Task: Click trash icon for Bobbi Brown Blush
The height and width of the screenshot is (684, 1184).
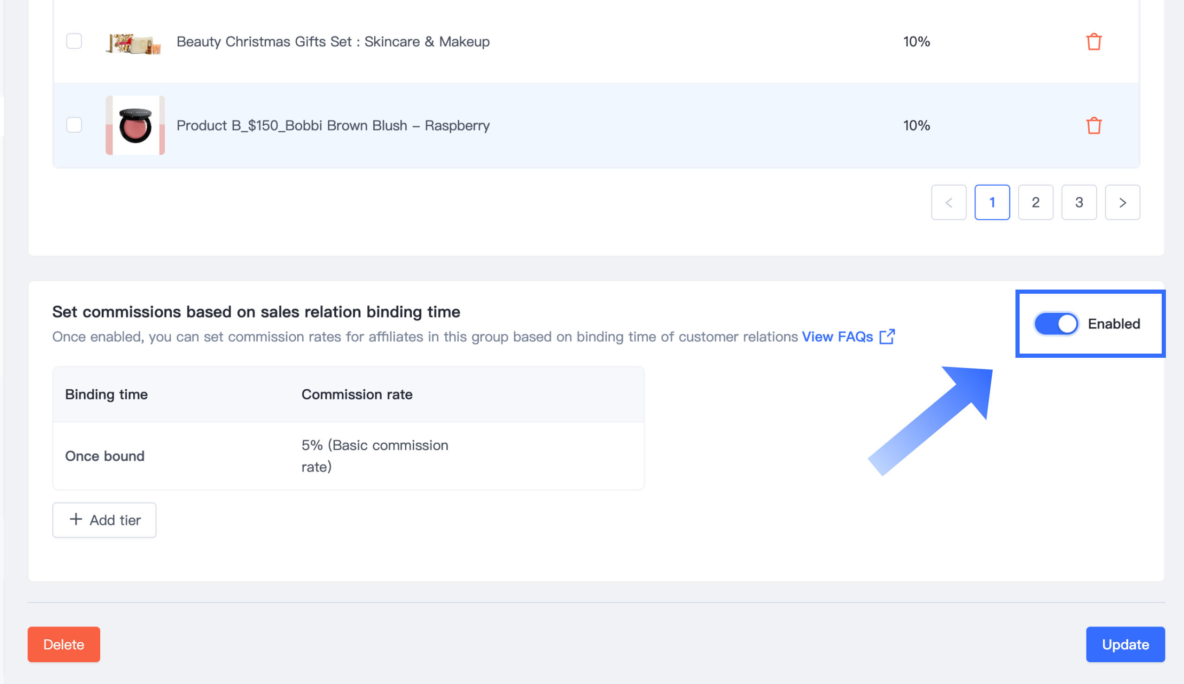Action: pos(1094,125)
